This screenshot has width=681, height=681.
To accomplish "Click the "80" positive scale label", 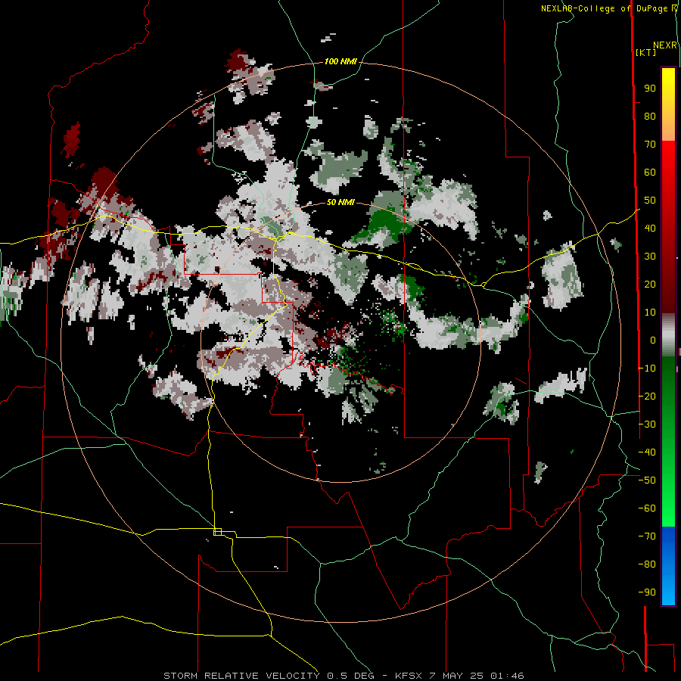I will [x=650, y=117].
